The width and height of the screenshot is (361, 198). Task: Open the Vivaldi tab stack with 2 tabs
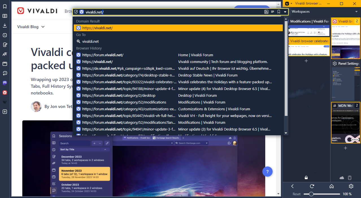pos(346,38)
